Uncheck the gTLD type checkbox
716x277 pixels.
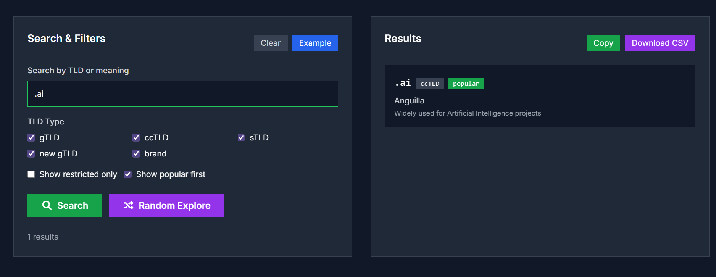click(x=31, y=138)
